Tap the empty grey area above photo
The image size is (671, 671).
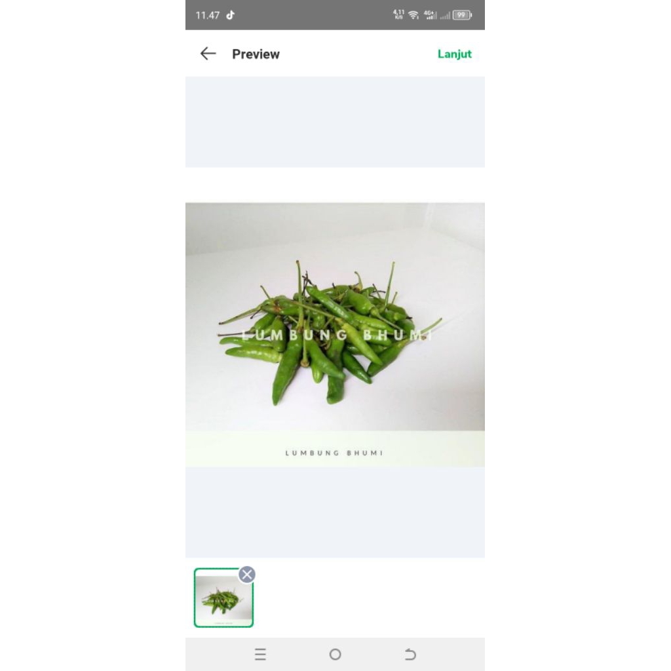click(x=335, y=122)
